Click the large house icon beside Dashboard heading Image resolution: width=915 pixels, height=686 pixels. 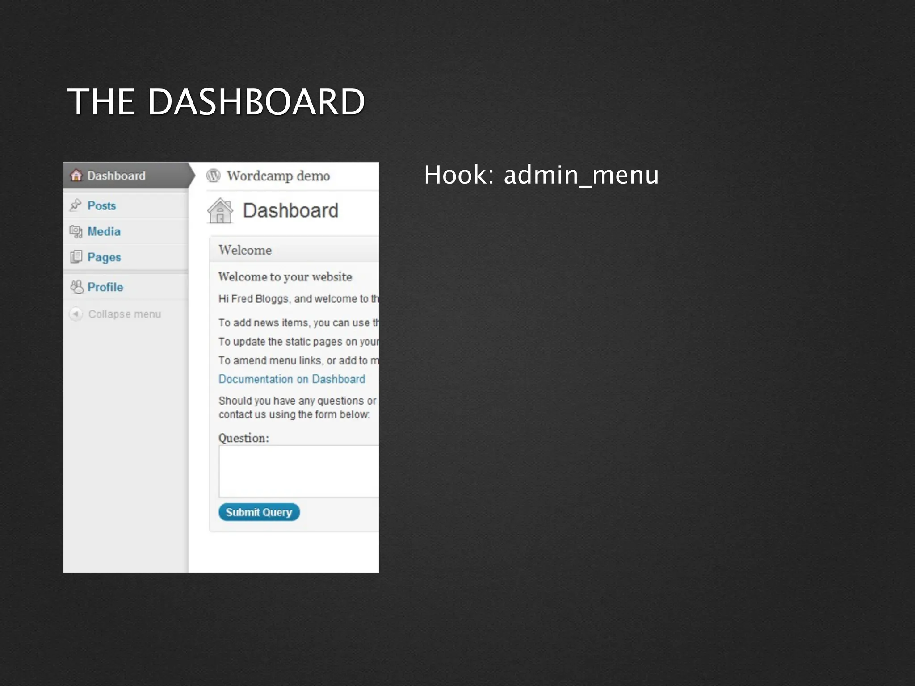[x=220, y=210]
